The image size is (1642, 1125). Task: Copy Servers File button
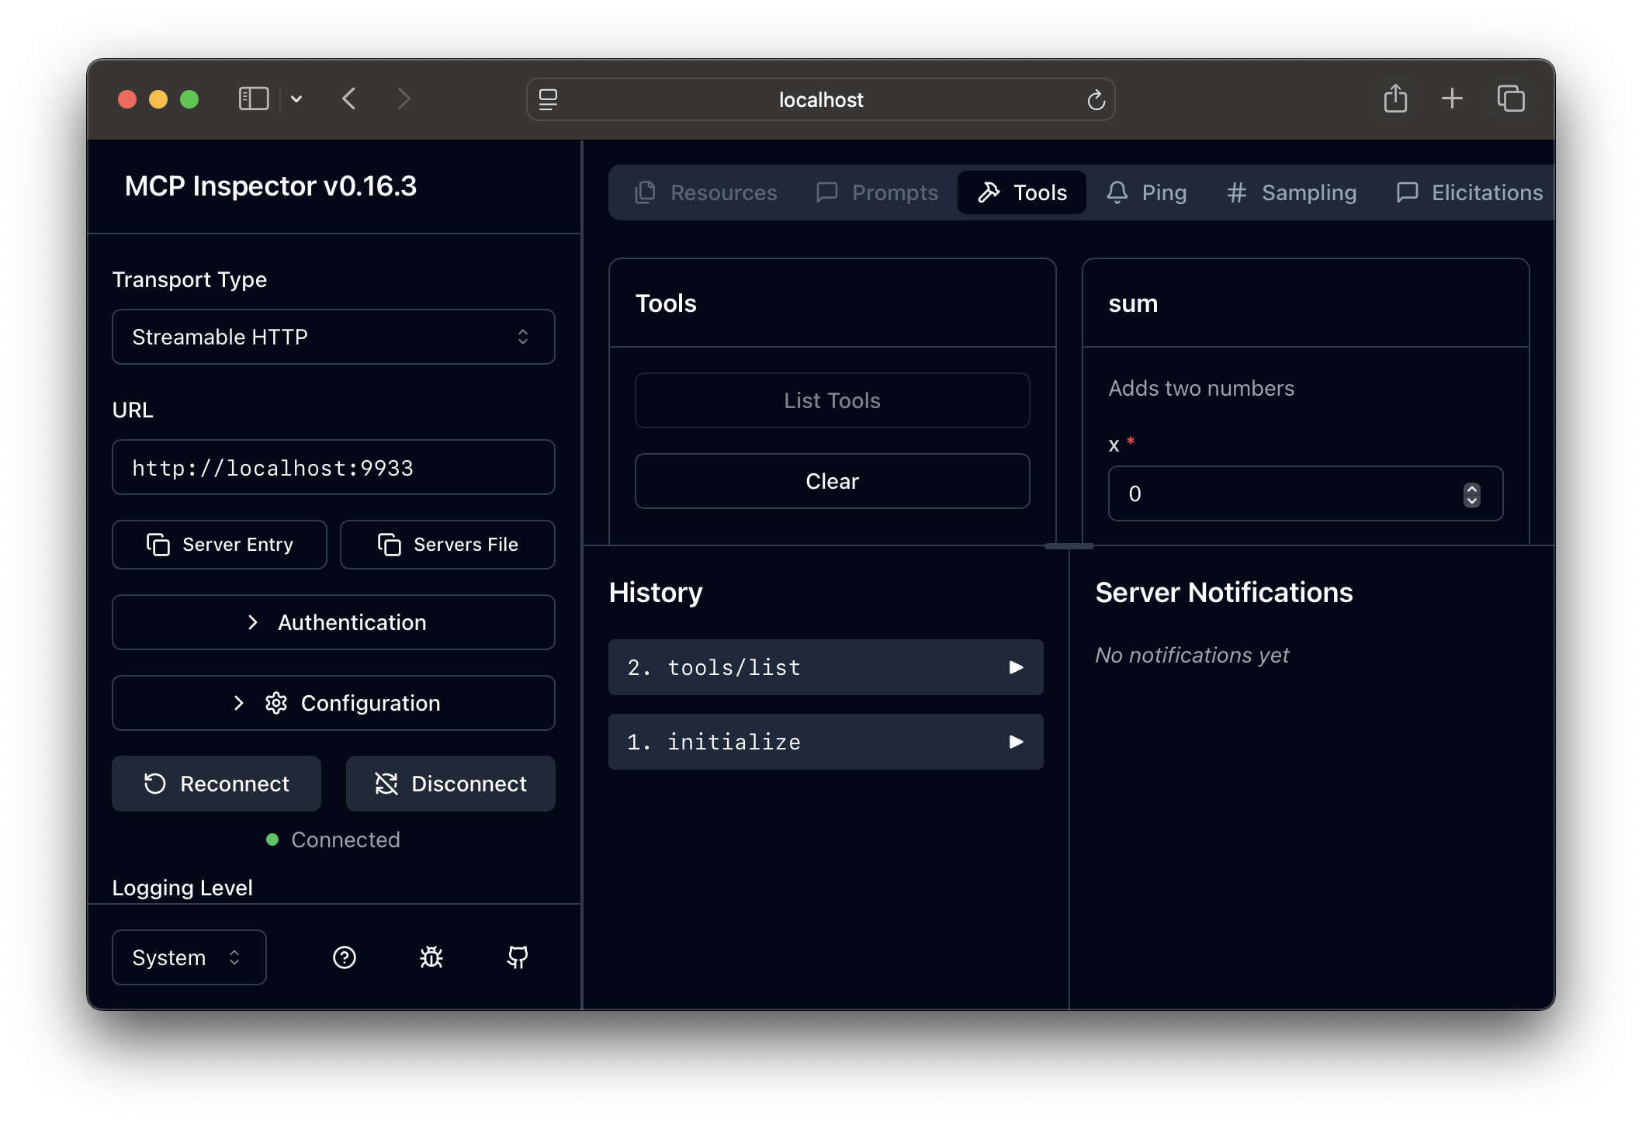(x=448, y=545)
